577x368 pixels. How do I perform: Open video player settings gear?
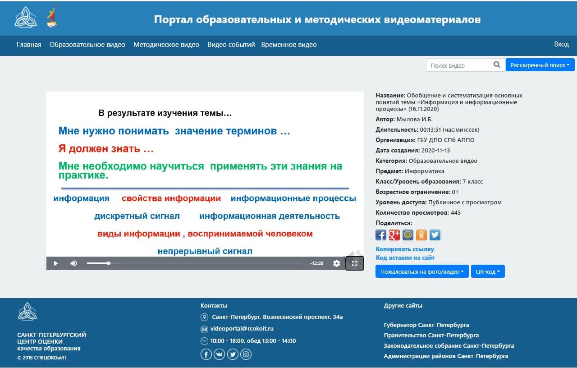[336, 263]
